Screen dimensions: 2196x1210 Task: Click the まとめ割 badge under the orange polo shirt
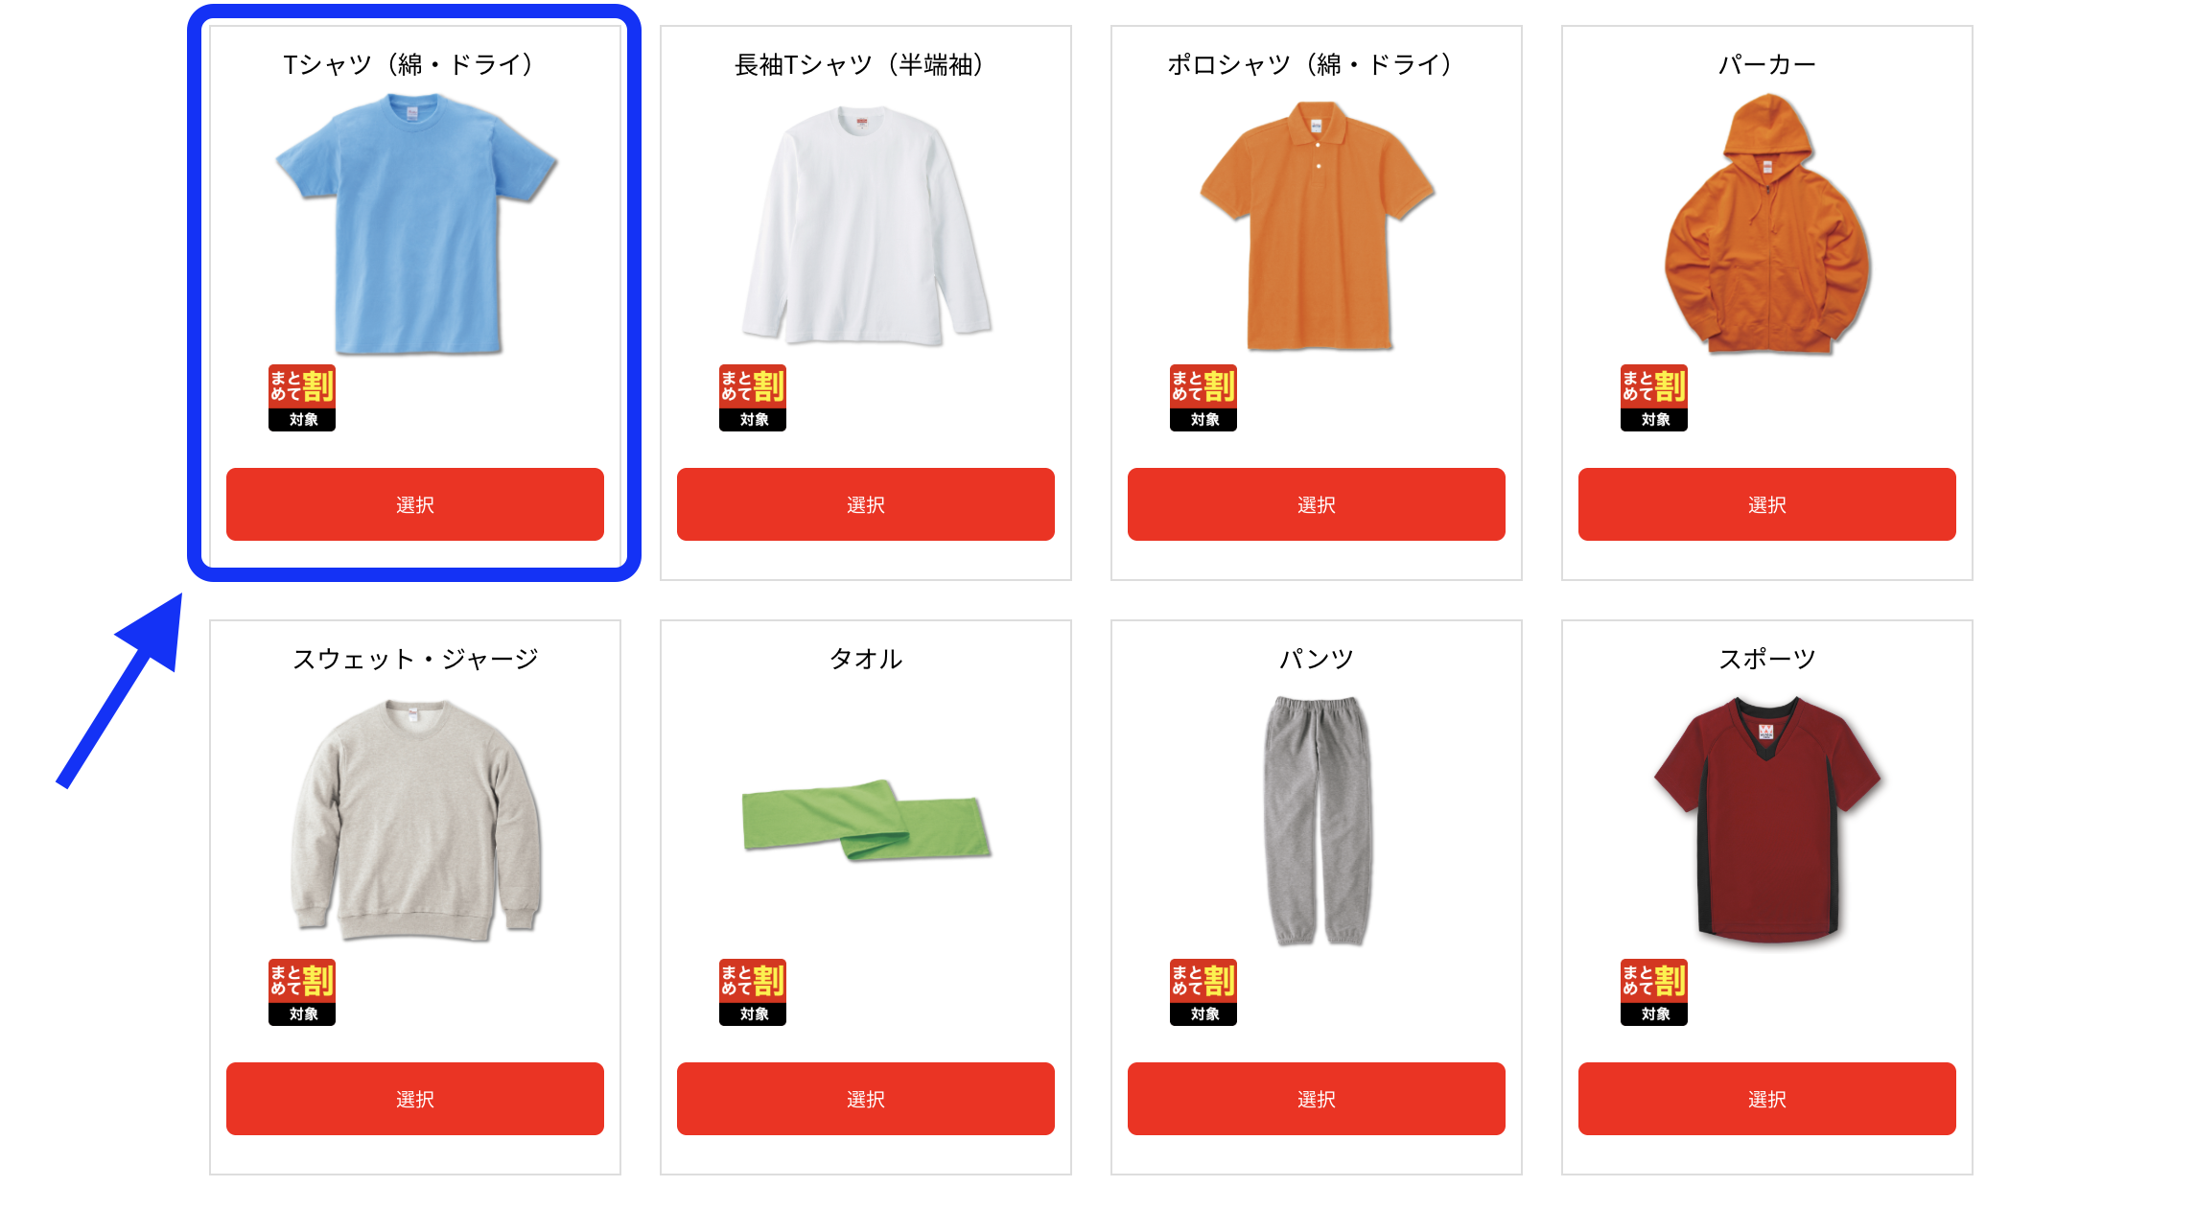click(1203, 398)
